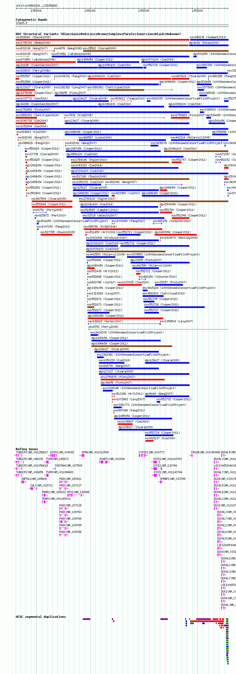Select the 135300k scale tick label
The image size is (236, 674).
click(197, 11)
